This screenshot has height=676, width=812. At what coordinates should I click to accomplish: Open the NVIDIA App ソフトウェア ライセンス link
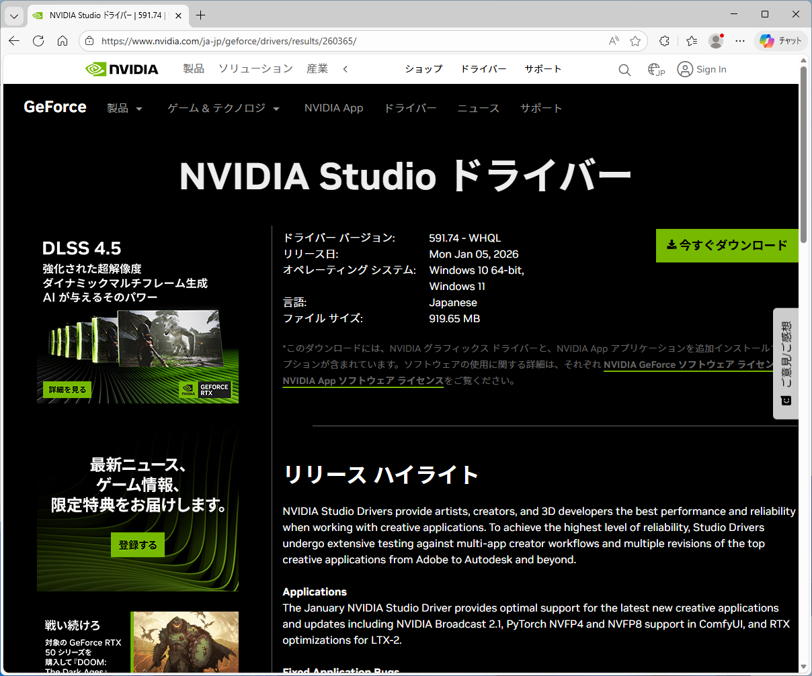pyautogui.click(x=363, y=381)
